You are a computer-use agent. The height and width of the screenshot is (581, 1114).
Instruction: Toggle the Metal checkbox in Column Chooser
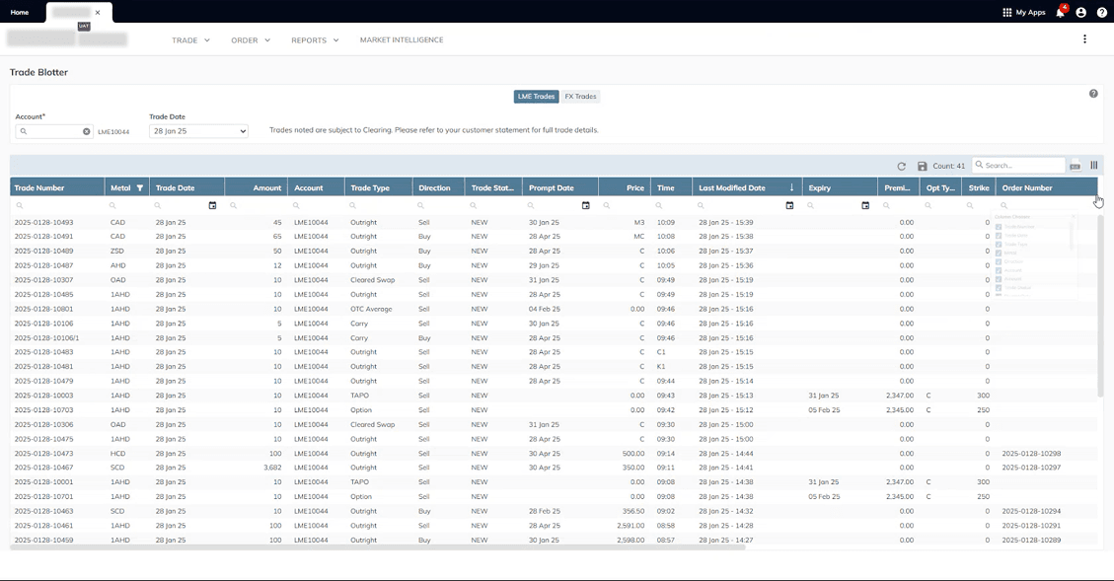coord(999,253)
